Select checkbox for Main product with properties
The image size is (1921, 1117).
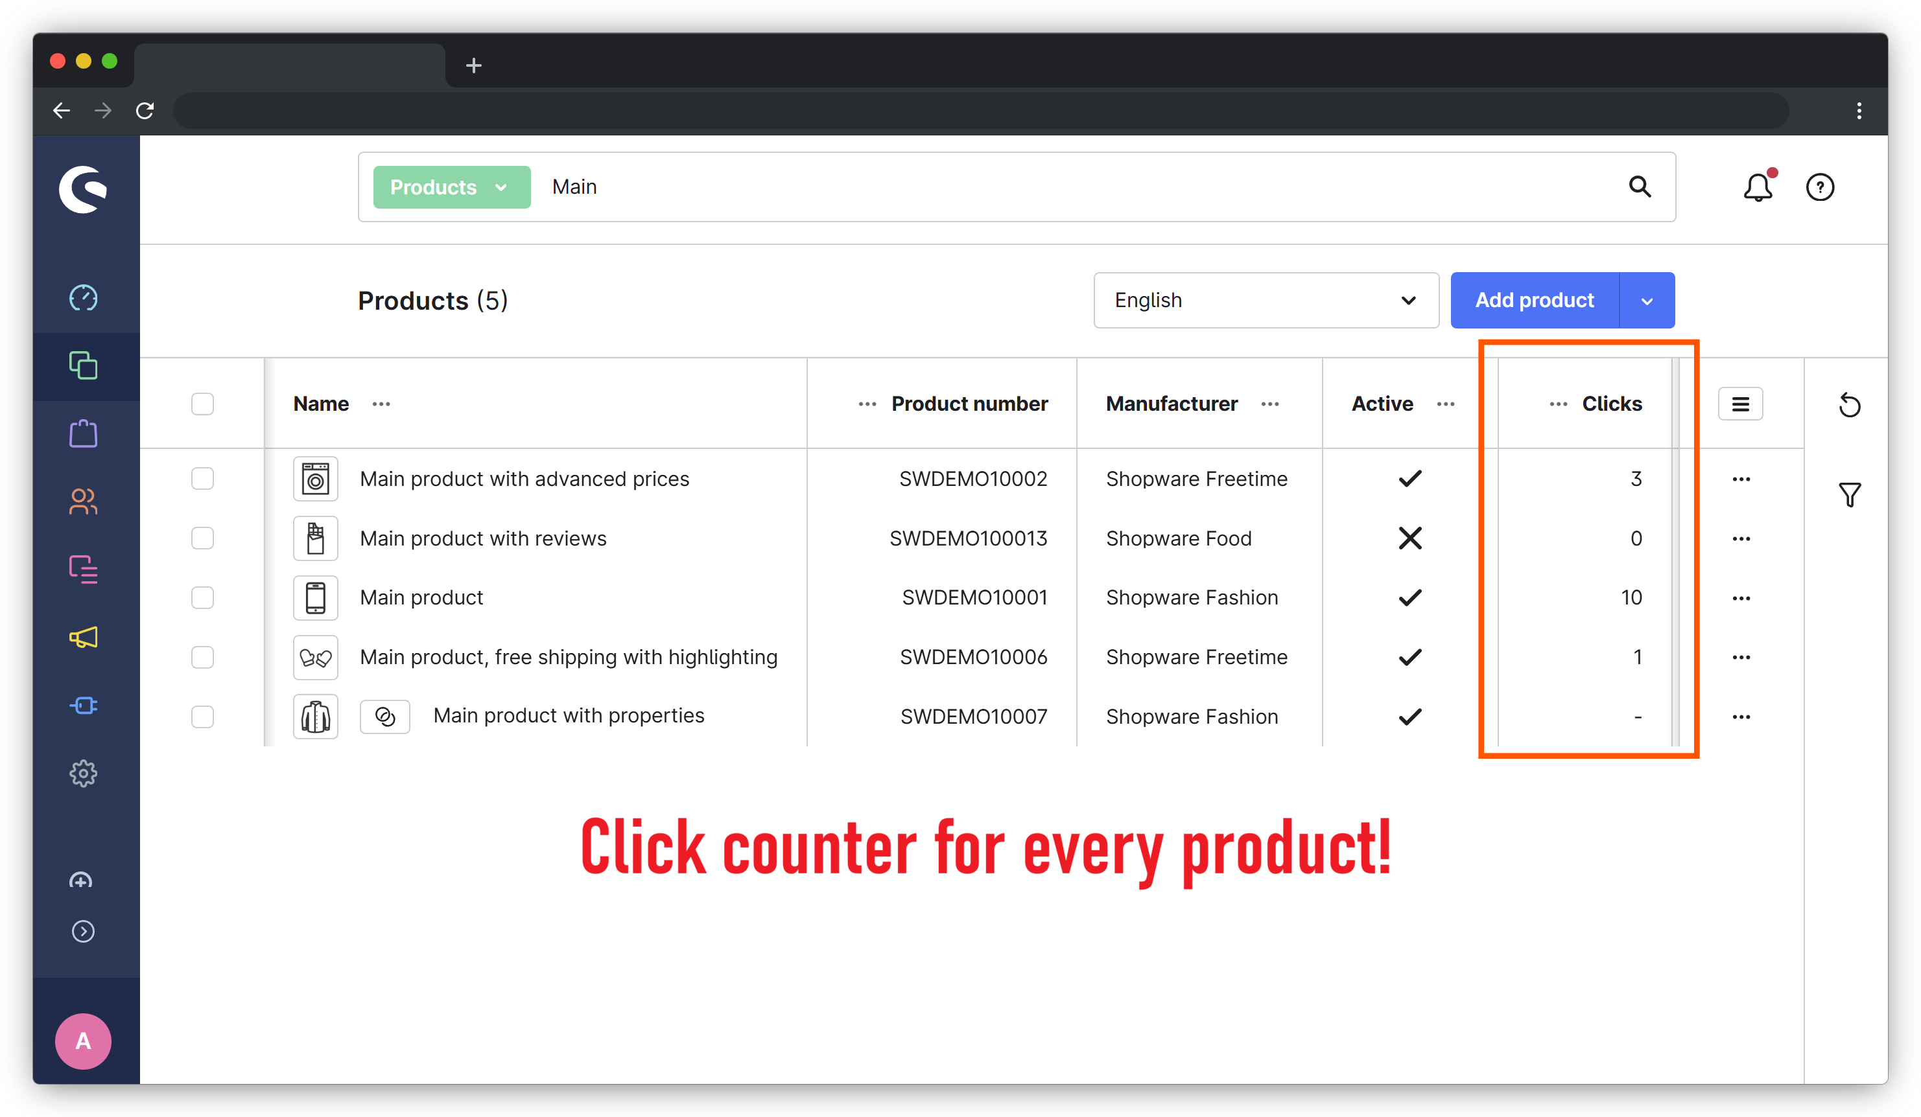pyautogui.click(x=203, y=716)
